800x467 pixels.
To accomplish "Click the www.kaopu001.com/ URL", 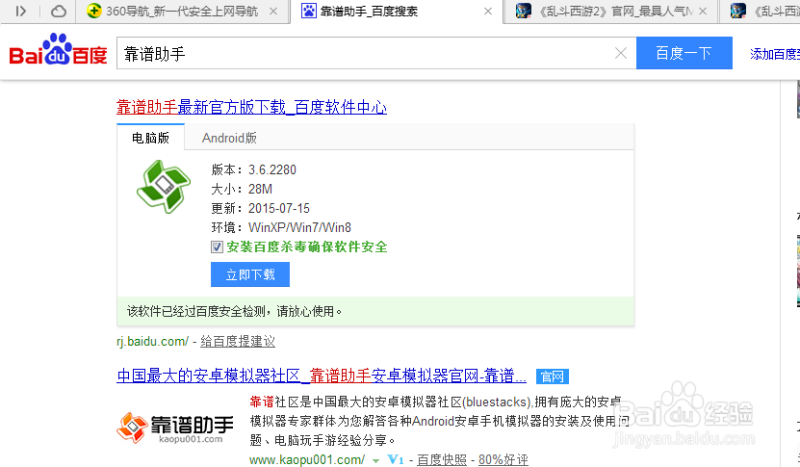I will click(x=307, y=460).
